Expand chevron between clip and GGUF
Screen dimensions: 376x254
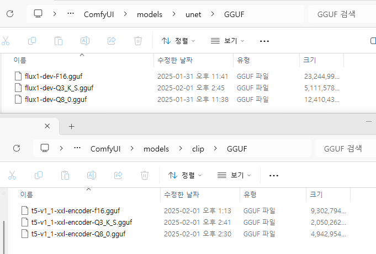click(x=215, y=149)
